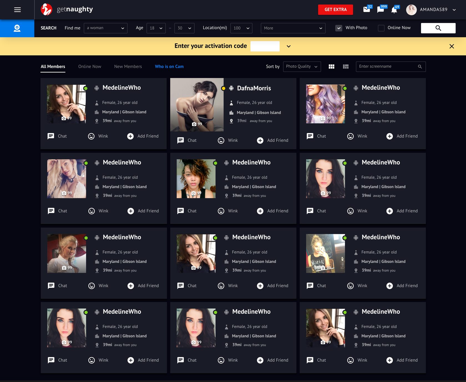Open the hamburger menu
This screenshot has width=466, height=382.
(17, 10)
